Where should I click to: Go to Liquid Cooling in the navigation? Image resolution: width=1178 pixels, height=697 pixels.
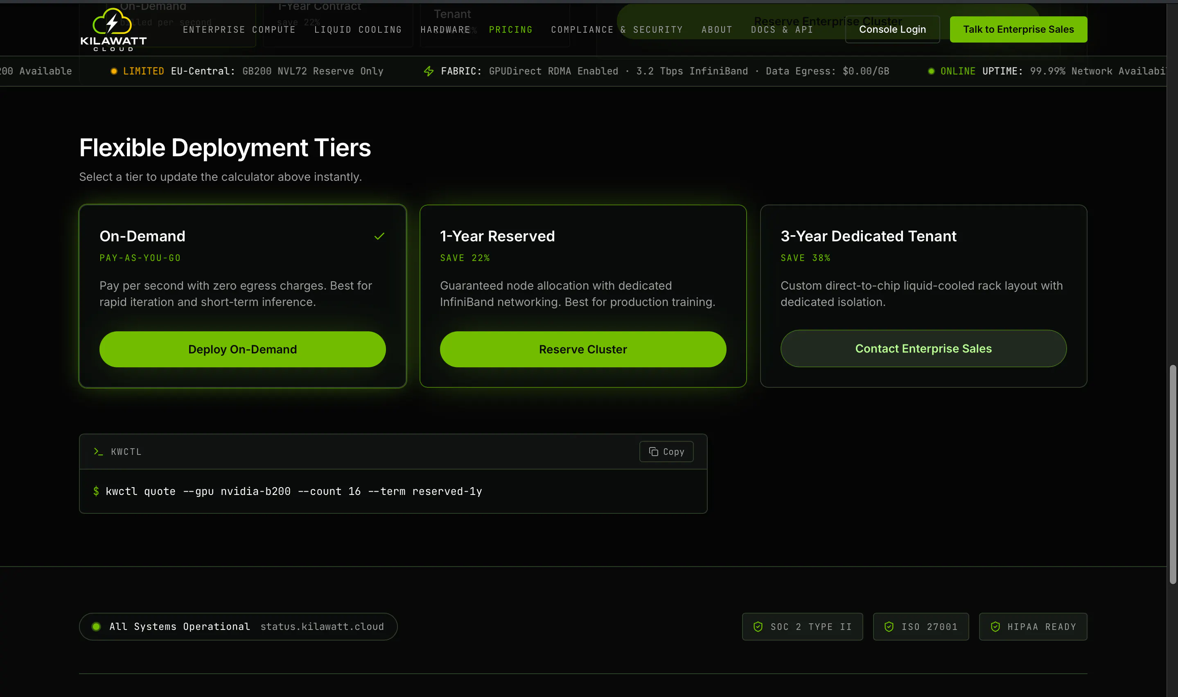(358, 29)
